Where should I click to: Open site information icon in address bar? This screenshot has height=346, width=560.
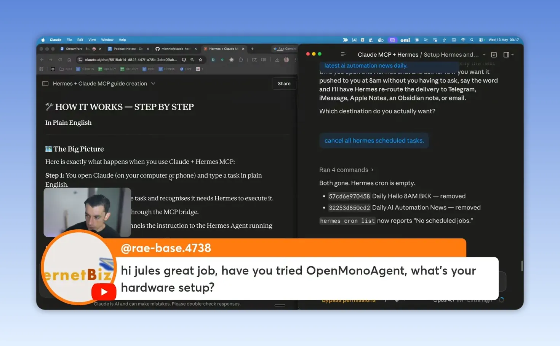coord(80,60)
